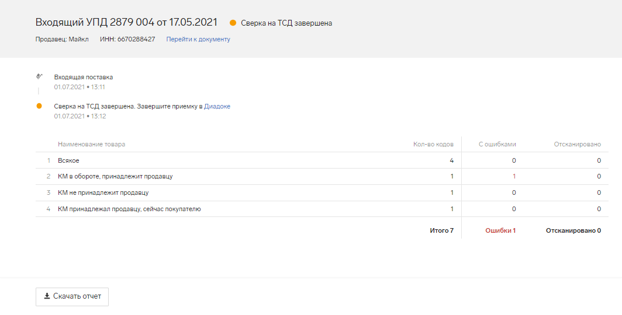Click the Наименование товара column header
The height and width of the screenshot is (315, 622).
[x=91, y=144]
